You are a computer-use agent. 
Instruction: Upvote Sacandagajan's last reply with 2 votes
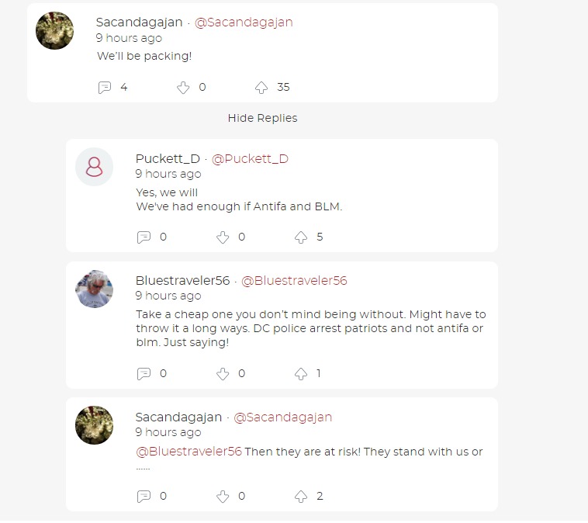[x=301, y=497]
